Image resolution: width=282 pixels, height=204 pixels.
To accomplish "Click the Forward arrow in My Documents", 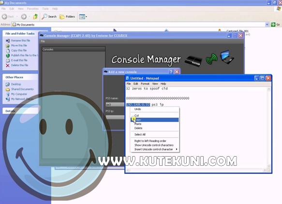I will pos(24,17).
